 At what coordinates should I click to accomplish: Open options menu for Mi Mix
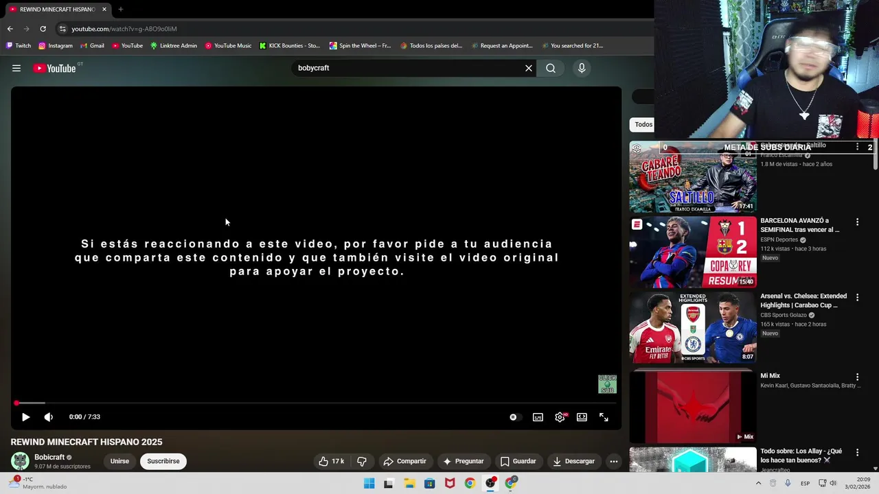[857, 377]
